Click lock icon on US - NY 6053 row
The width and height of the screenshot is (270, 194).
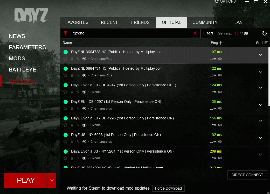coord(72,141)
